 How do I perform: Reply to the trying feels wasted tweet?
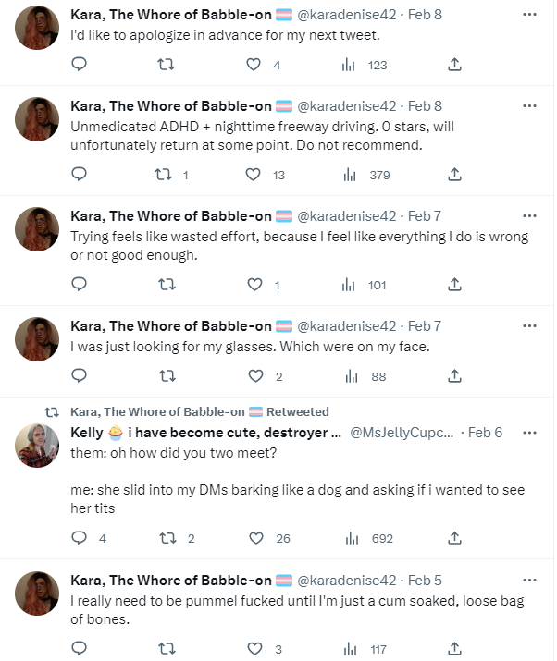pos(80,285)
